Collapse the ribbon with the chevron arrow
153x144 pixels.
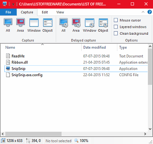pos(143,12)
